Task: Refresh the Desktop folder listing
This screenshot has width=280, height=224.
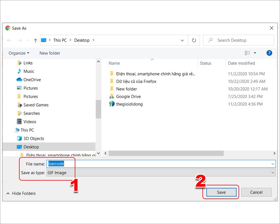Action: pyautogui.click(x=194, y=40)
